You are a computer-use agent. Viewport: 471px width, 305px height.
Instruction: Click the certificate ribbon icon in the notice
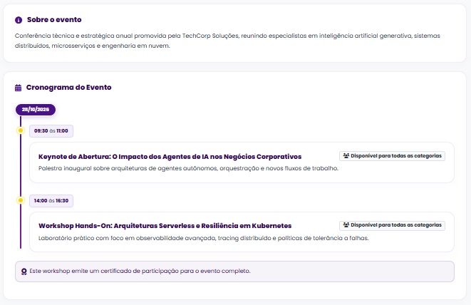tap(24, 272)
